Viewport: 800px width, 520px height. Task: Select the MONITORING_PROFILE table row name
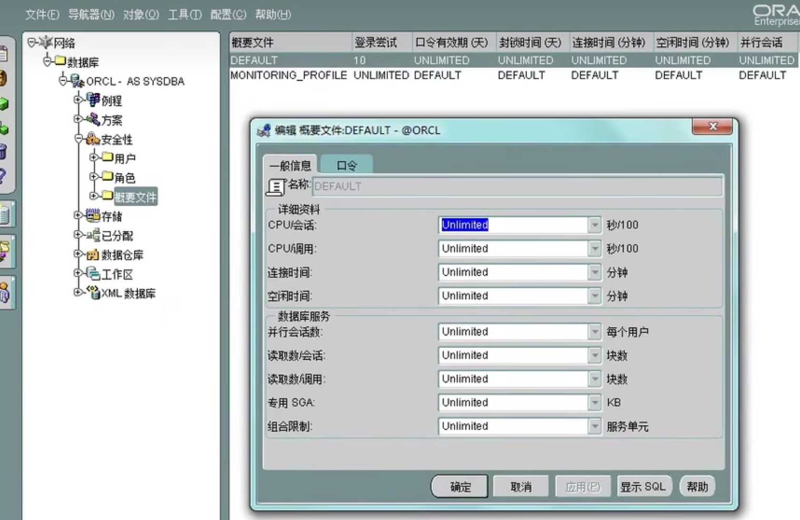point(288,75)
